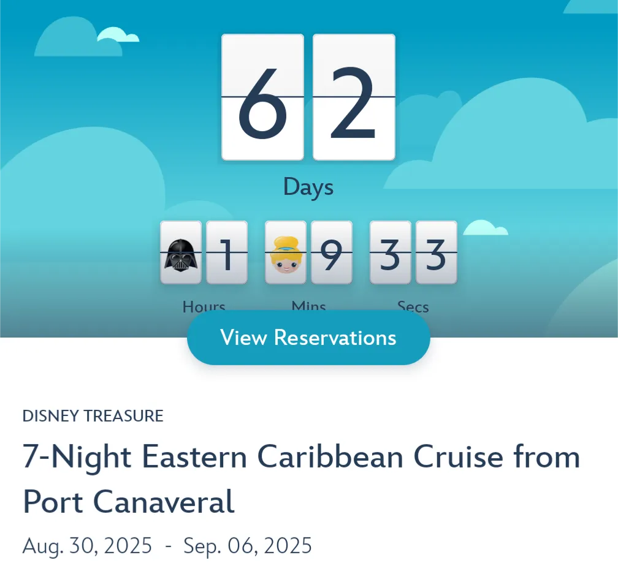Viewport: 618px width, 579px height.
Task: Click the last seconds digit tile
Action: [x=437, y=252]
